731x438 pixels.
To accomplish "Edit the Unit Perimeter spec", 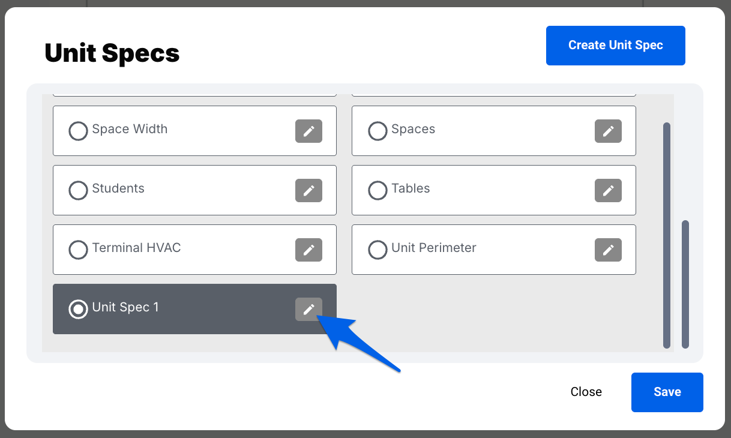I will tap(608, 250).
